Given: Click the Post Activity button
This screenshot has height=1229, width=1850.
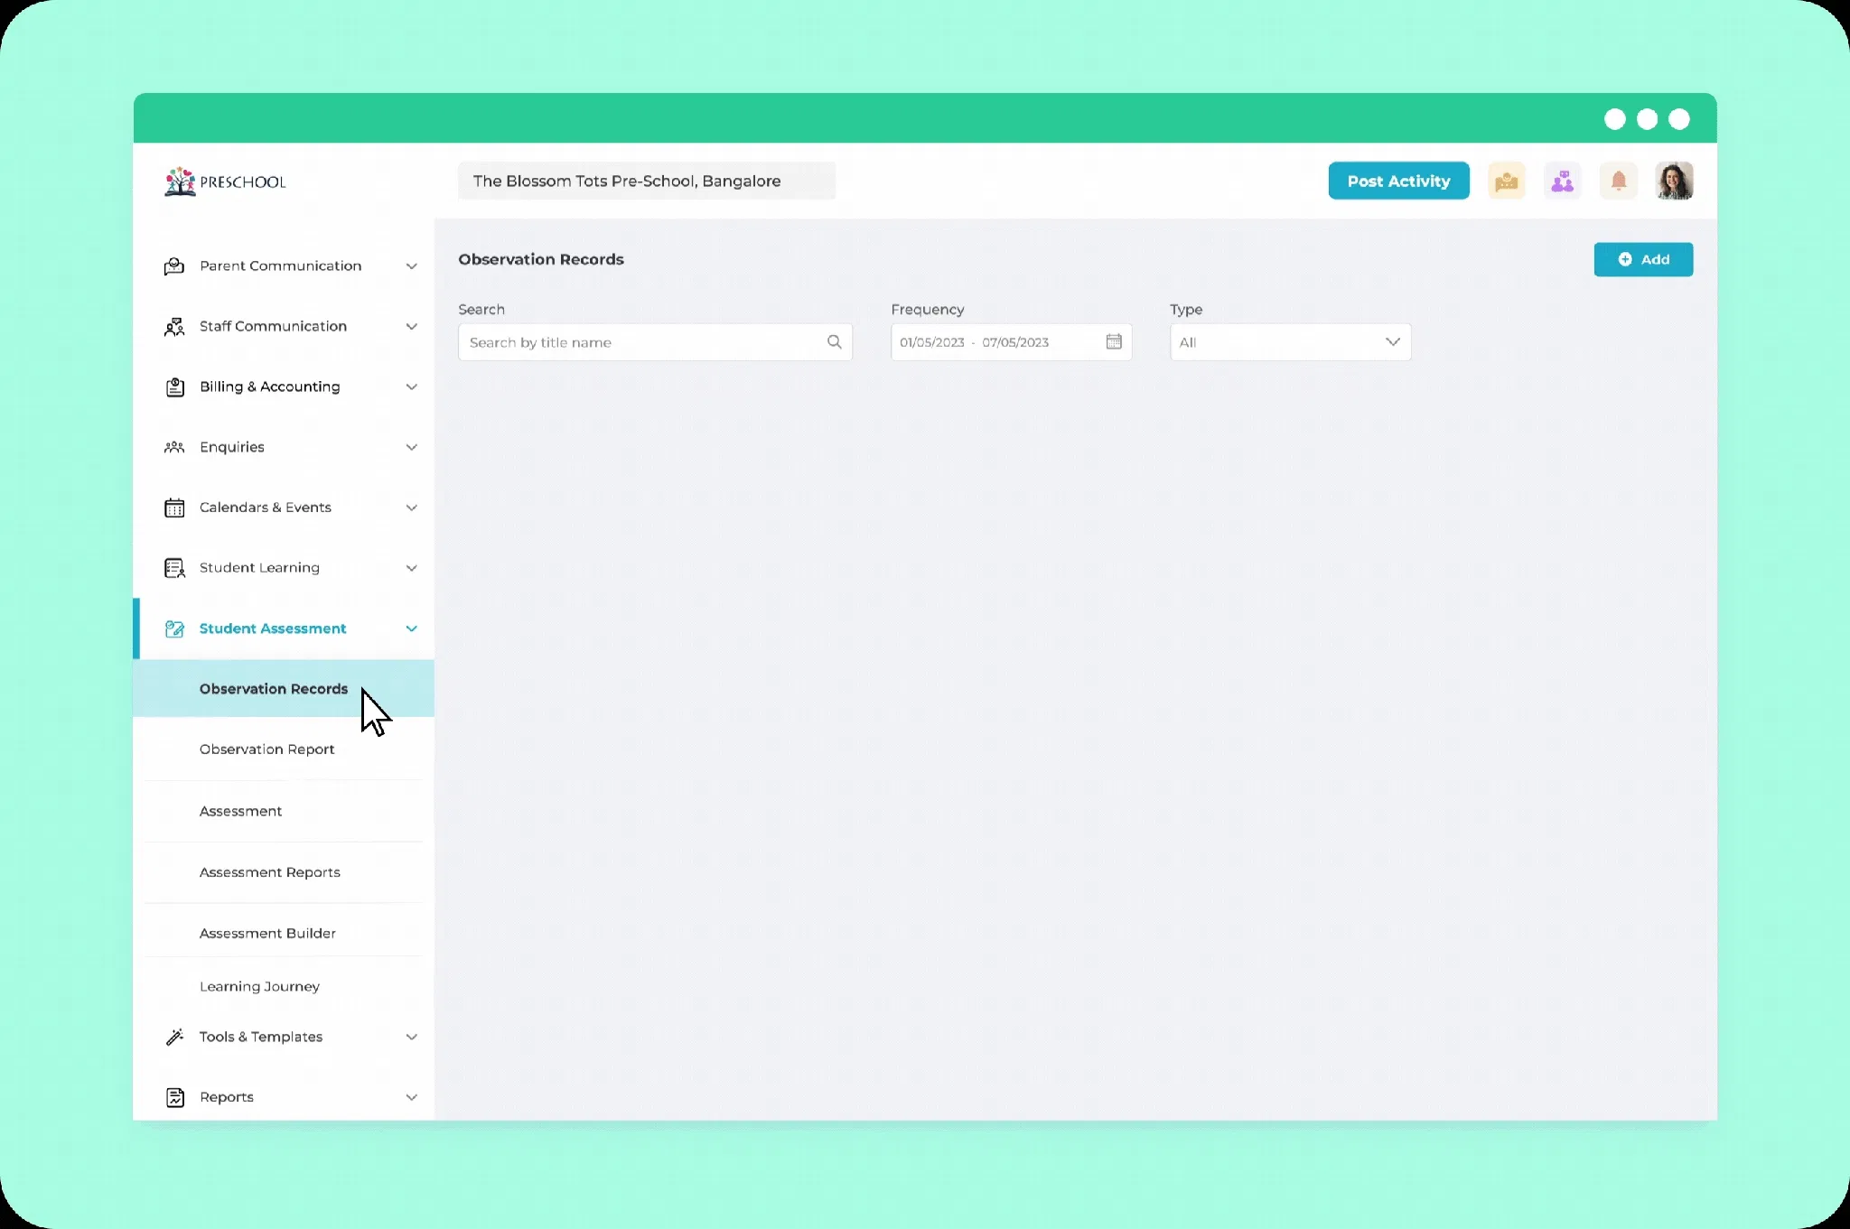Looking at the screenshot, I should point(1397,182).
